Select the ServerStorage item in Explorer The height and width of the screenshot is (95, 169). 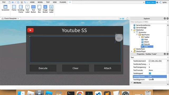tap(141, 27)
